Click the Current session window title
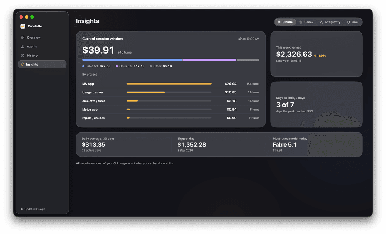386x234 pixels. (103, 39)
